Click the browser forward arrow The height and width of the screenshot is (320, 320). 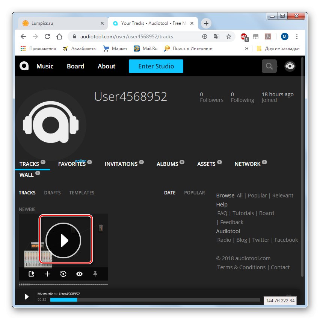point(35,36)
